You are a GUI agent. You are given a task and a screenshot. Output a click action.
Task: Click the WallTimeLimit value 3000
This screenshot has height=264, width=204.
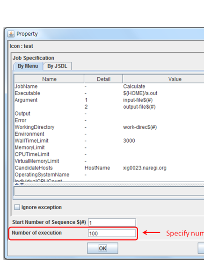pos(129,140)
